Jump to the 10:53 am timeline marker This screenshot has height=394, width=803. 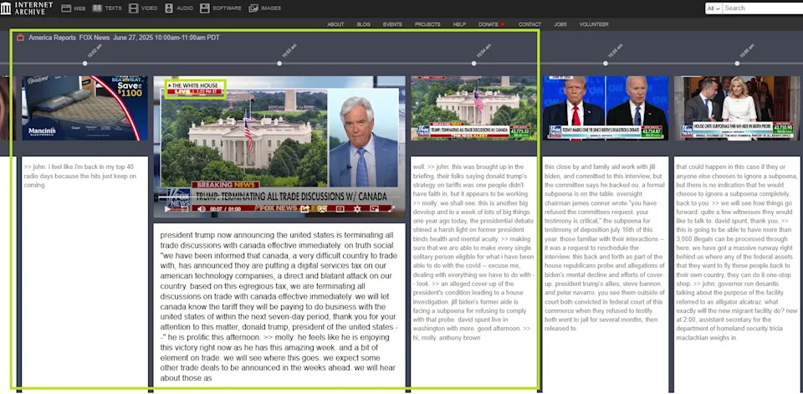pos(279,64)
